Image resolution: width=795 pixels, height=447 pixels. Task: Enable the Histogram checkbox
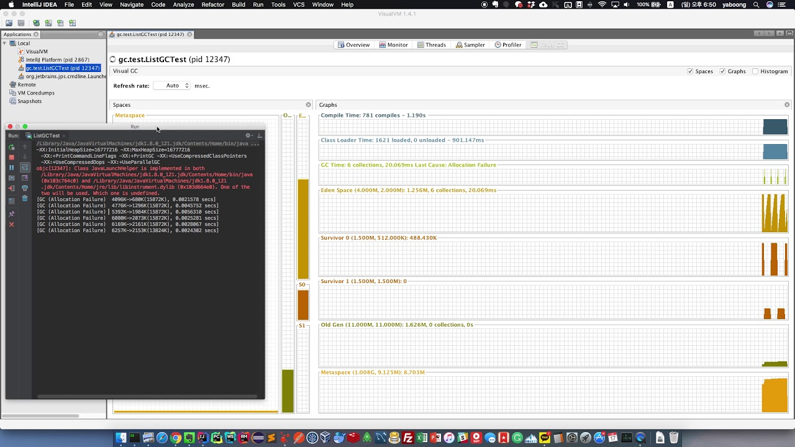point(755,71)
